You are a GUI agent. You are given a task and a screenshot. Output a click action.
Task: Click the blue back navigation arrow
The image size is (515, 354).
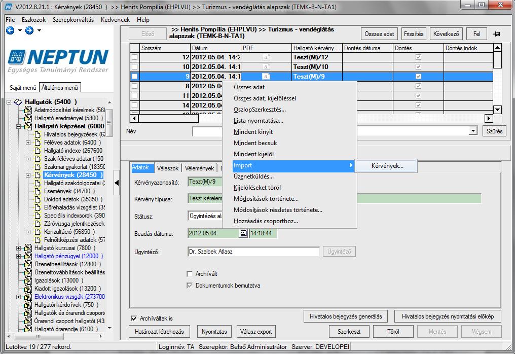click(10, 30)
